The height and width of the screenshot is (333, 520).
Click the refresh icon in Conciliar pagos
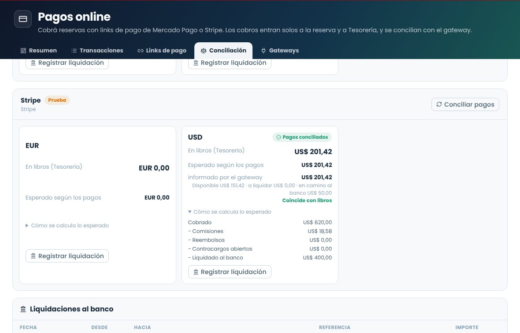[439, 104]
